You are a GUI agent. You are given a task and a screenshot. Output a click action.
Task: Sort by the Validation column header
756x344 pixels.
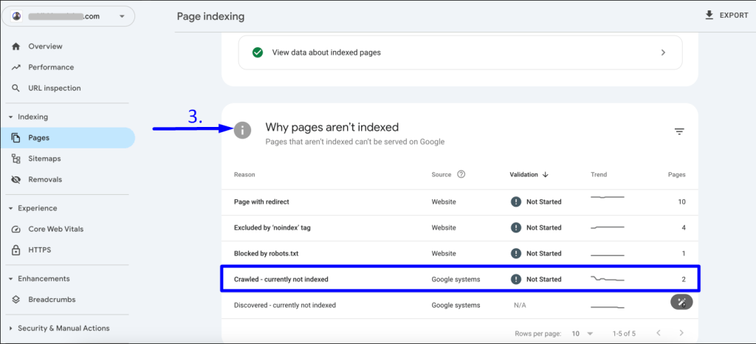tap(523, 175)
